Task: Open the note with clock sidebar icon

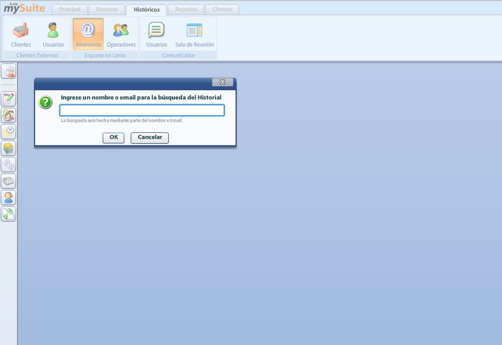Action: 9,132
